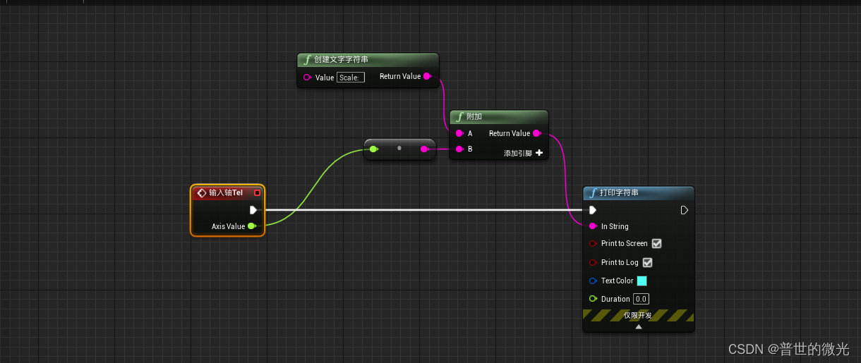The width and height of the screenshot is (861, 363).
Task: Click the function icon on 附加 header
Action: [460, 116]
